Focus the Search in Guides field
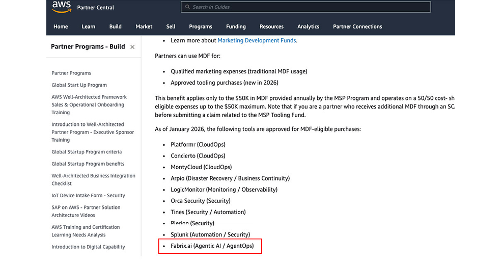Screen dimensions: 502x263 [x=306, y=7]
